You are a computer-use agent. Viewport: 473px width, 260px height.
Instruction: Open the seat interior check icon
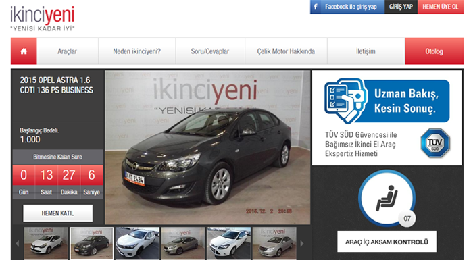coord(387,198)
